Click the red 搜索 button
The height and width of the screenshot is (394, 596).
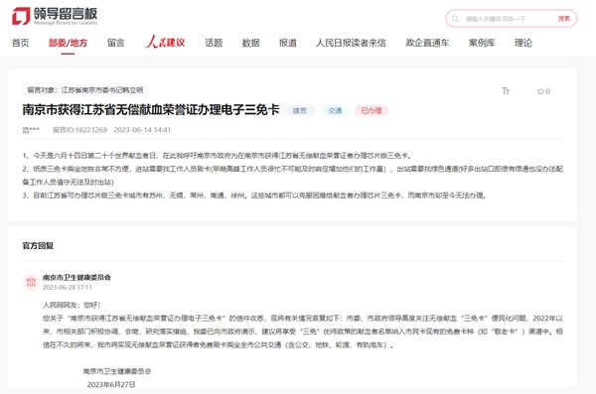click(563, 19)
